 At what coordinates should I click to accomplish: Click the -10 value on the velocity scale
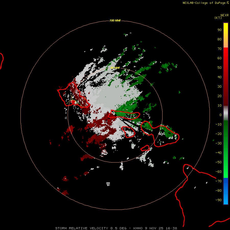click(x=218, y=124)
